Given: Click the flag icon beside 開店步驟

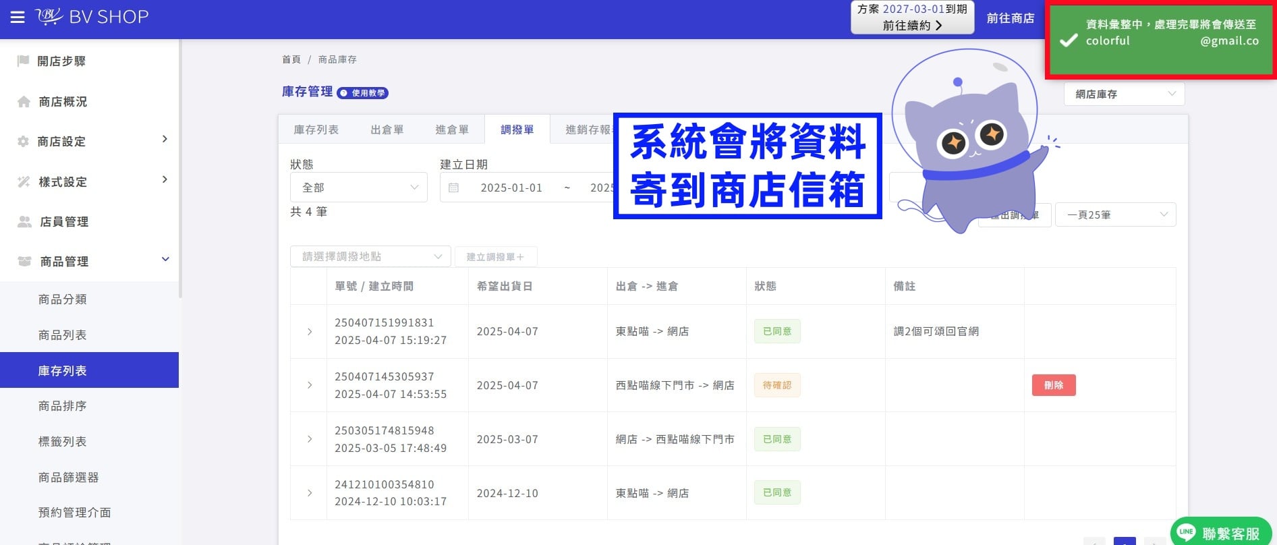Looking at the screenshot, I should tap(23, 61).
